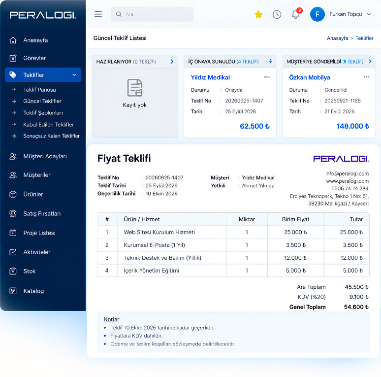Open Satış Fırsatları in sidebar
This screenshot has height=377, width=381.
point(42,213)
